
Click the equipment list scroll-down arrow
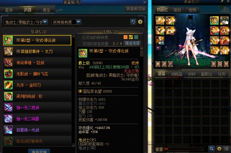coord(73,145)
